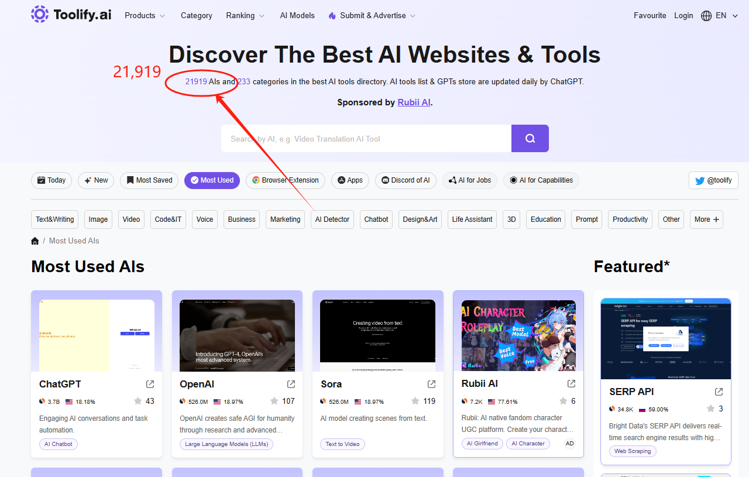The height and width of the screenshot is (477, 749).
Task: Click the globe language icon
Action: pos(706,16)
